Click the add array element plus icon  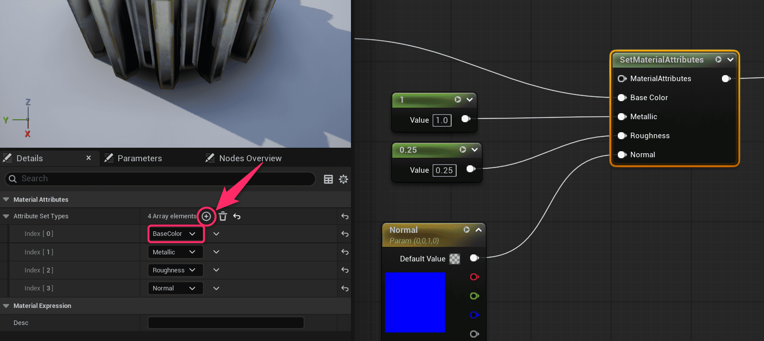(x=206, y=216)
